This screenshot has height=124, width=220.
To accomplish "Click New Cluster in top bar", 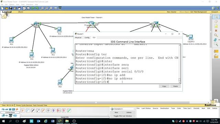I will [172, 12].
